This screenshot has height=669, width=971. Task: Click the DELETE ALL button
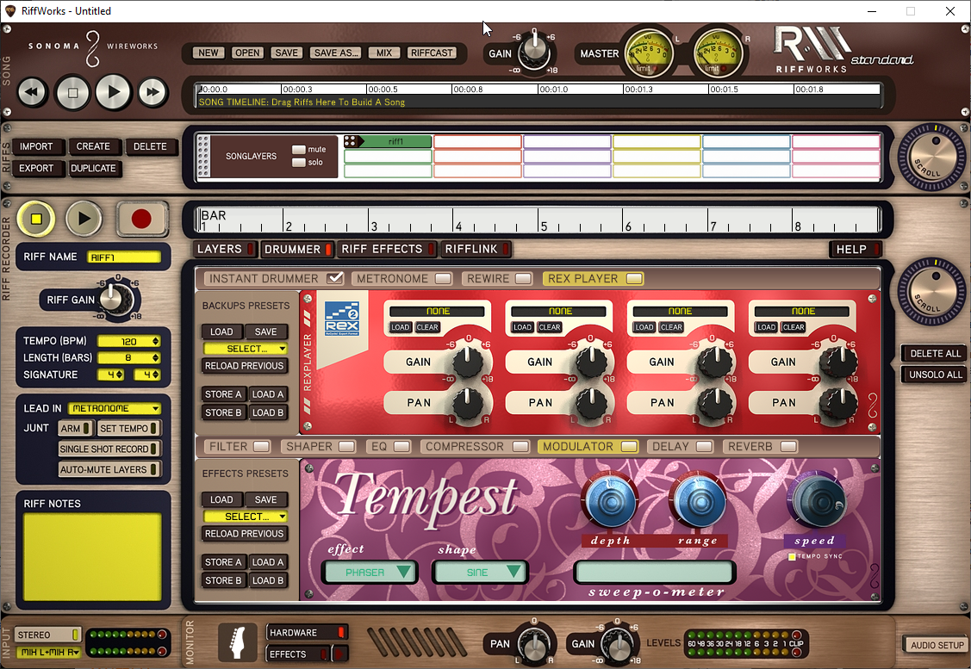[935, 353]
